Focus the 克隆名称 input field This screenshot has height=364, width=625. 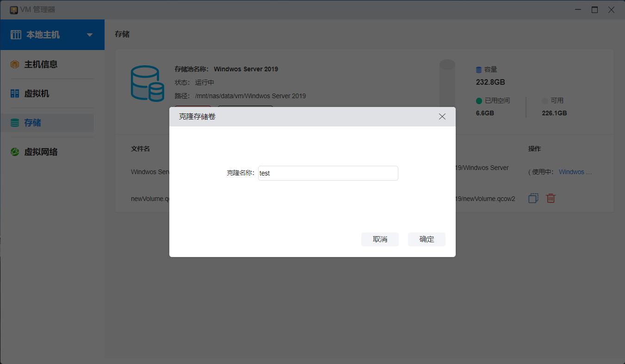328,173
